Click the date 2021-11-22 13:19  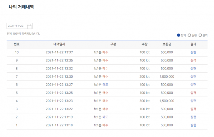(x=59, y=117)
